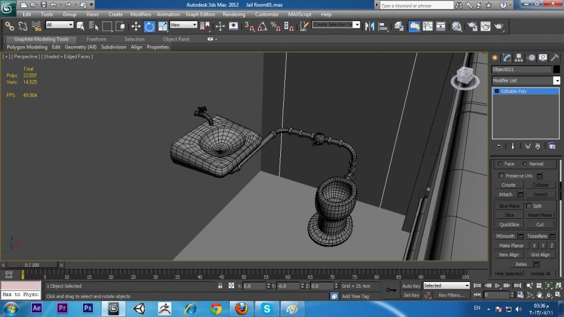This screenshot has width=564, height=317.
Task: Select the Normal radio button
Action: [526, 164]
